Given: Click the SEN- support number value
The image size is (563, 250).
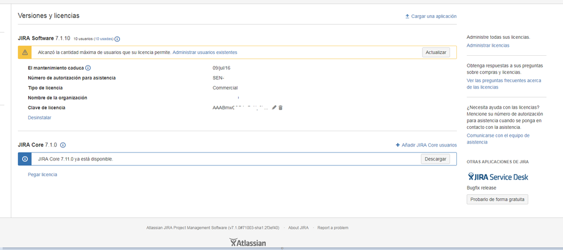Looking at the screenshot, I should point(218,78).
